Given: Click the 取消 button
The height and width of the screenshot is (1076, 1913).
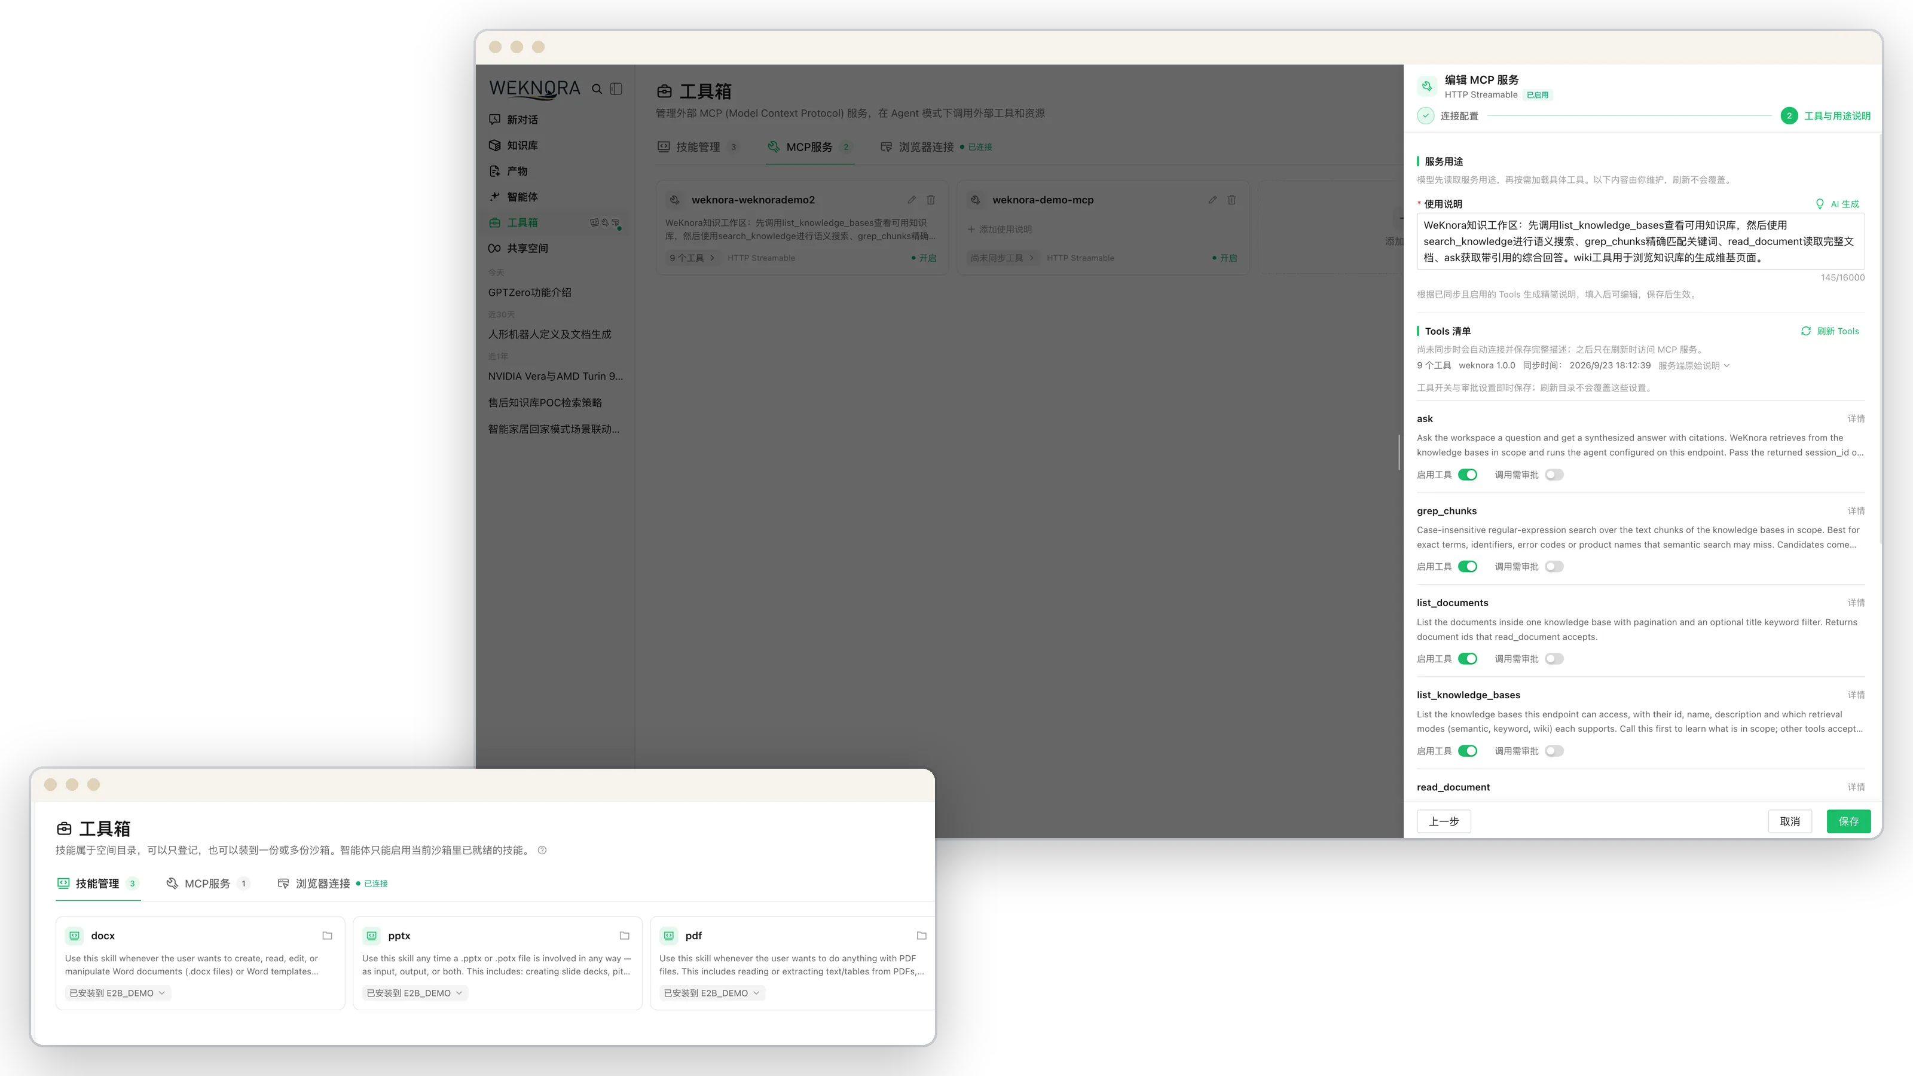Looking at the screenshot, I should 1790,821.
